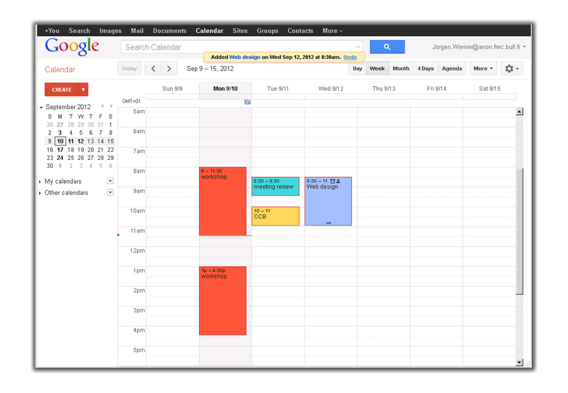Click in the Search Calendar field
The width and height of the screenshot is (568, 393).
pos(240,47)
